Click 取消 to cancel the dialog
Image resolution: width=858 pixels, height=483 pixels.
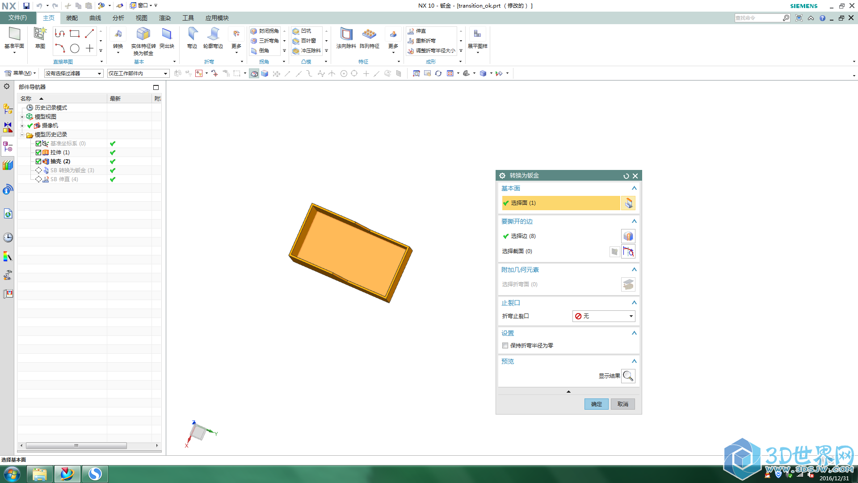[623, 404]
